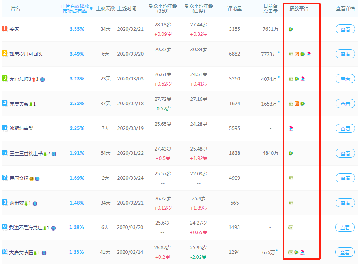Click the -2.02岁 age change value

[x=198, y=257]
